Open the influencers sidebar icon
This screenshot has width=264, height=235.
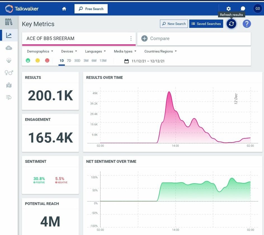click(9, 60)
